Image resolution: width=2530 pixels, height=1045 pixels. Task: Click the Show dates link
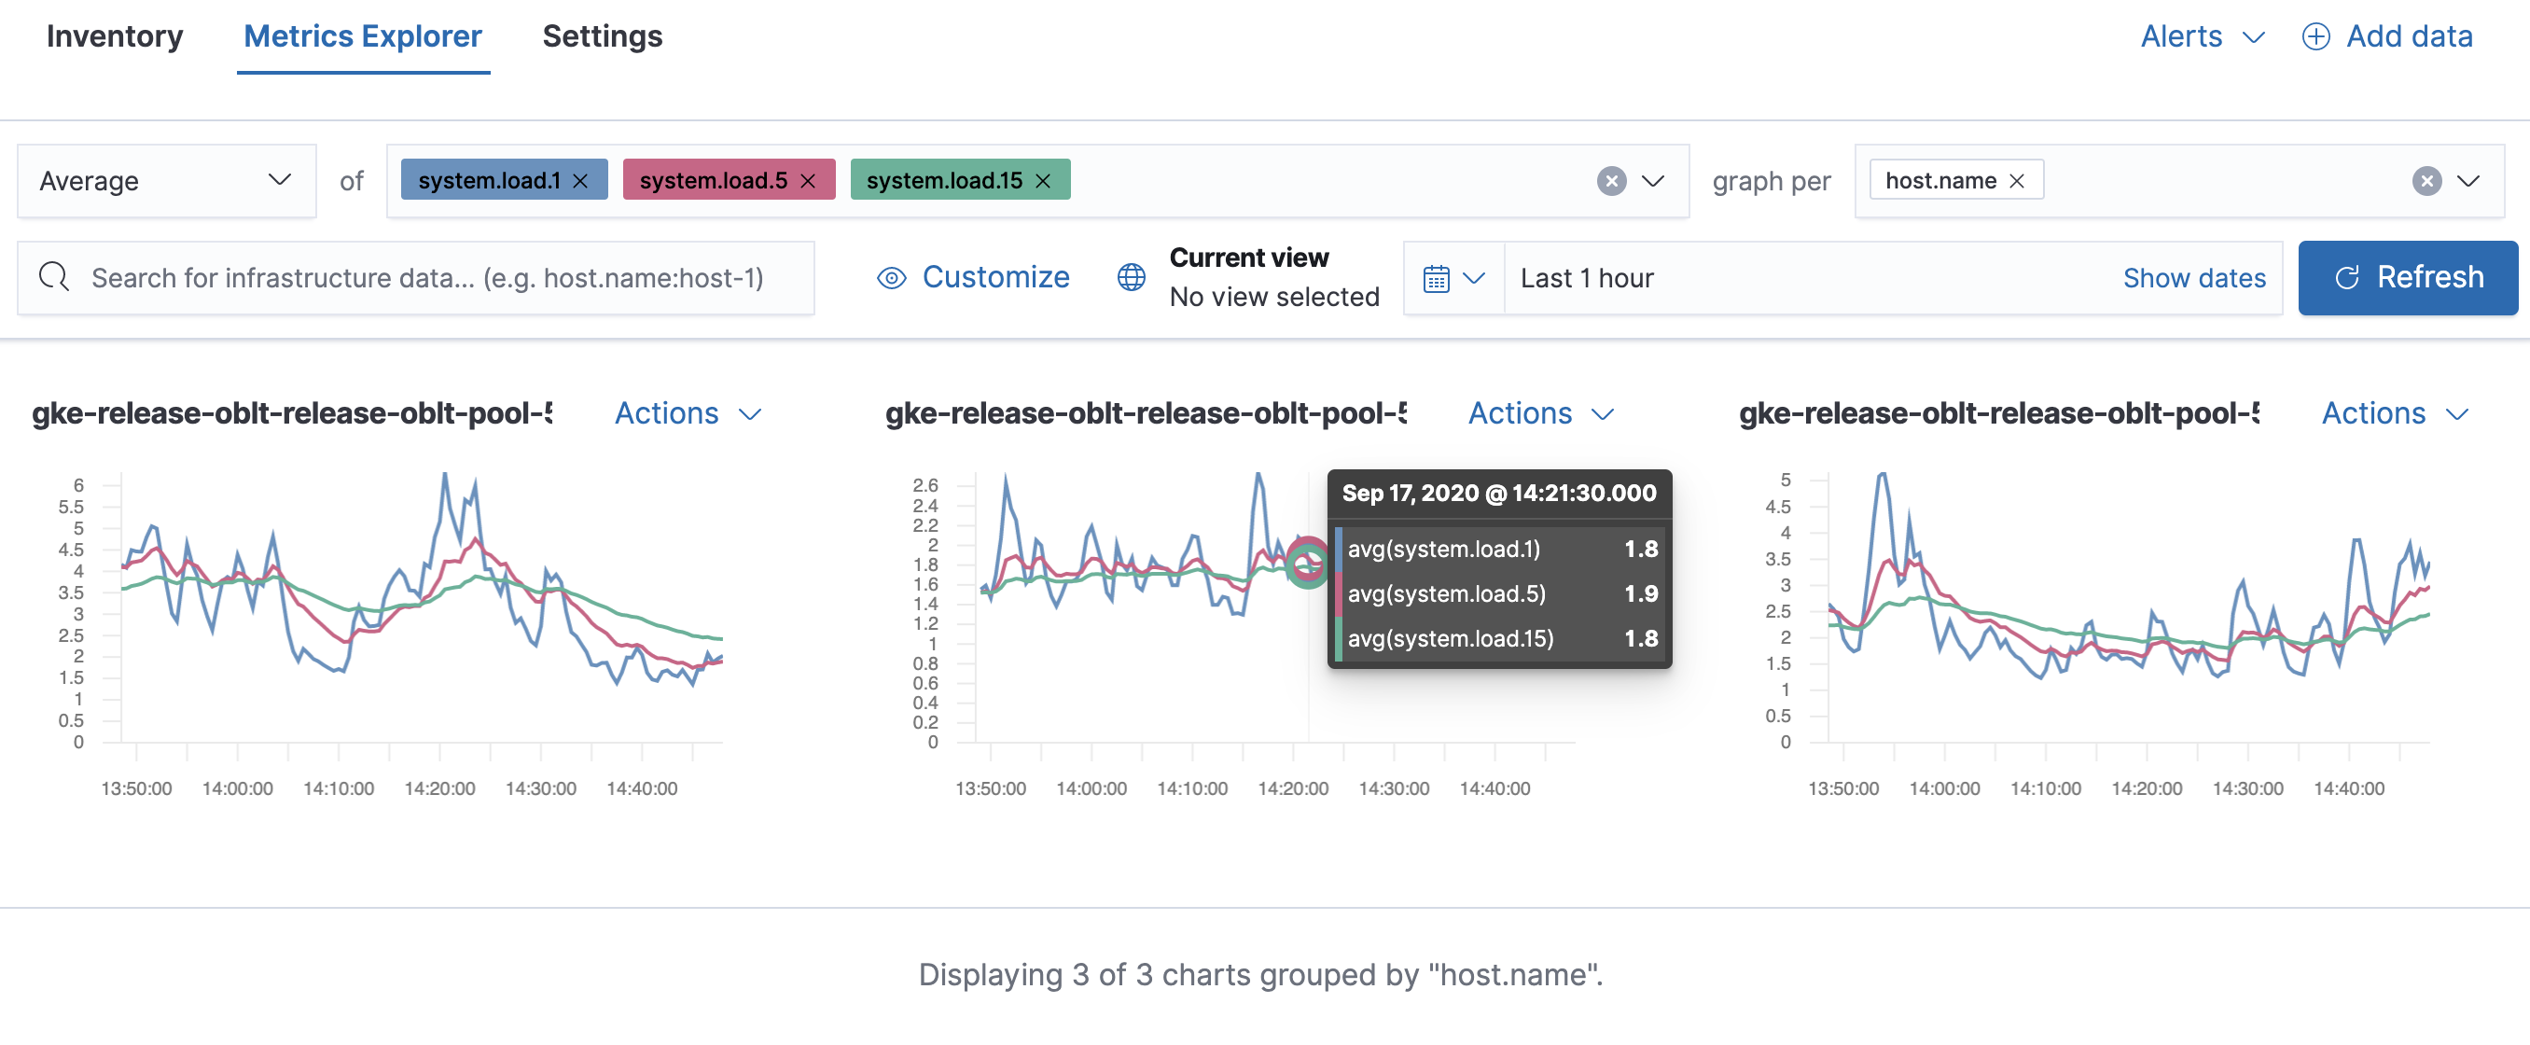pos(2195,277)
